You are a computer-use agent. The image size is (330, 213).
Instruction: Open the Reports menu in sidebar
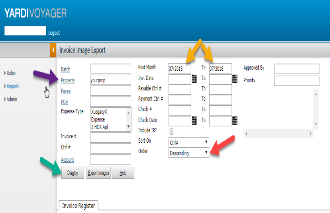tap(13, 86)
